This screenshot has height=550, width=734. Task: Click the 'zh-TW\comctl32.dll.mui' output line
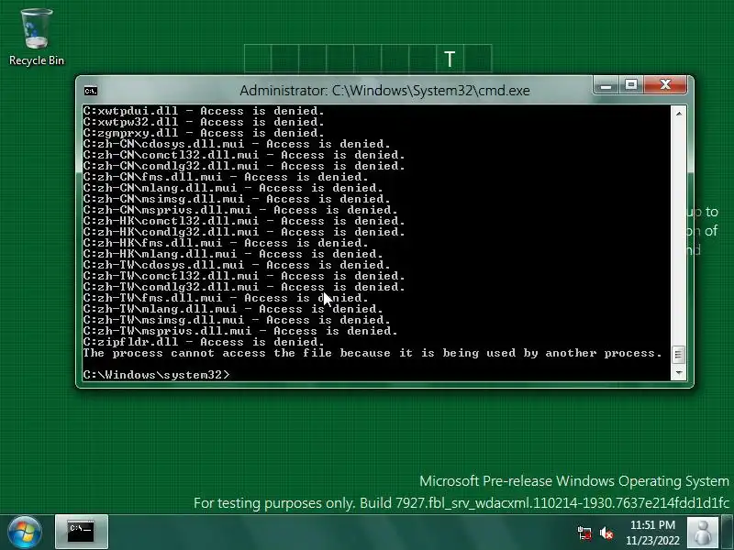[x=244, y=276]
